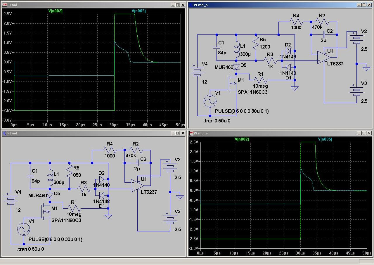Click the V1 pulse source in the R5 850 schematic
Viewport: 374px width, 265px height.
24,230
